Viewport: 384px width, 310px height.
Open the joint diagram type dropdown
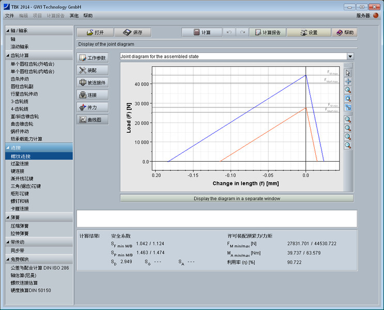point(350,56)
